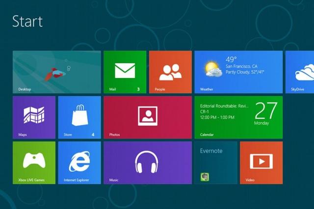Click the Store updates count badge 4
This screenshot has width=314, height=209.
(93, 134)
